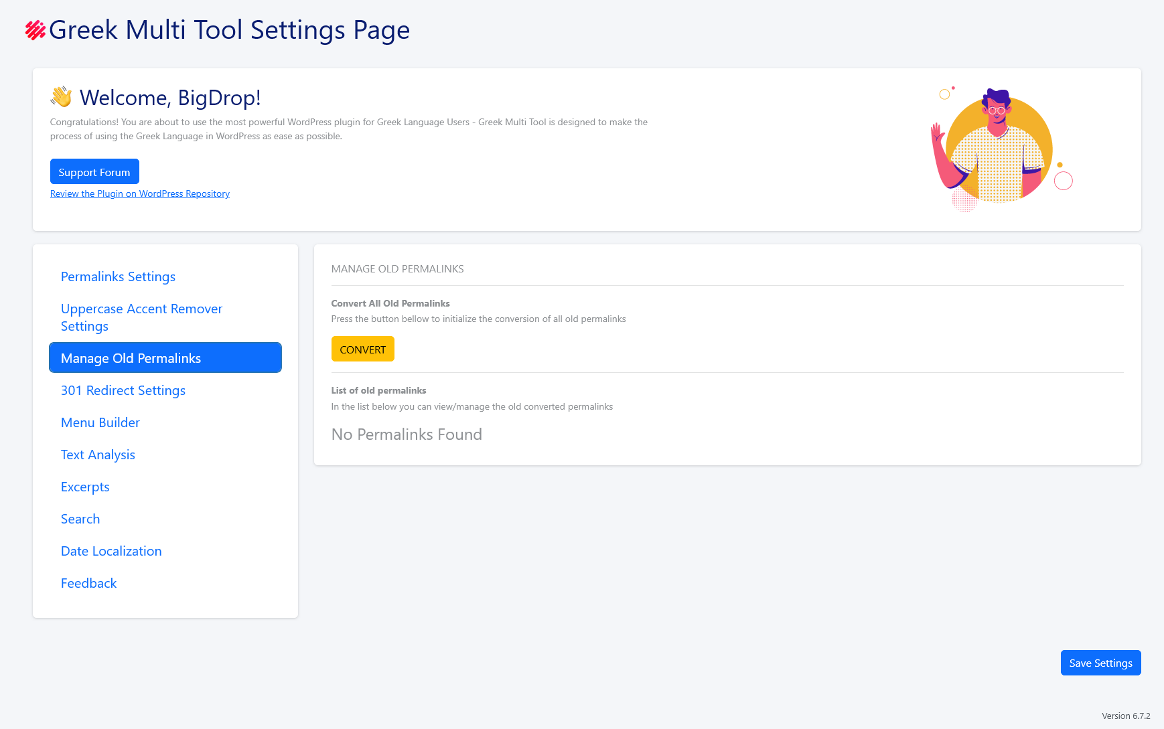Switch to Permalinks Settings tab
Screen dimensions: 1164x729
click(x=118, y=277)
